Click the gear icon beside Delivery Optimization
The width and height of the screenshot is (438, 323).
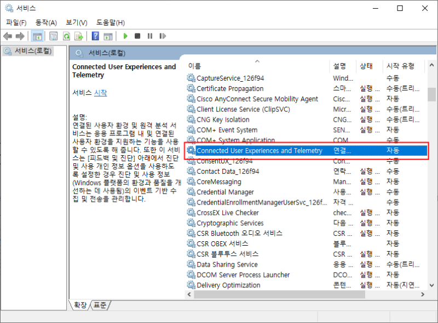191,285
